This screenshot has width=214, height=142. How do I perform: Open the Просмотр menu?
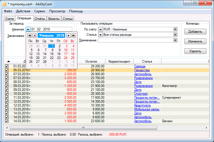coord(57,11)
